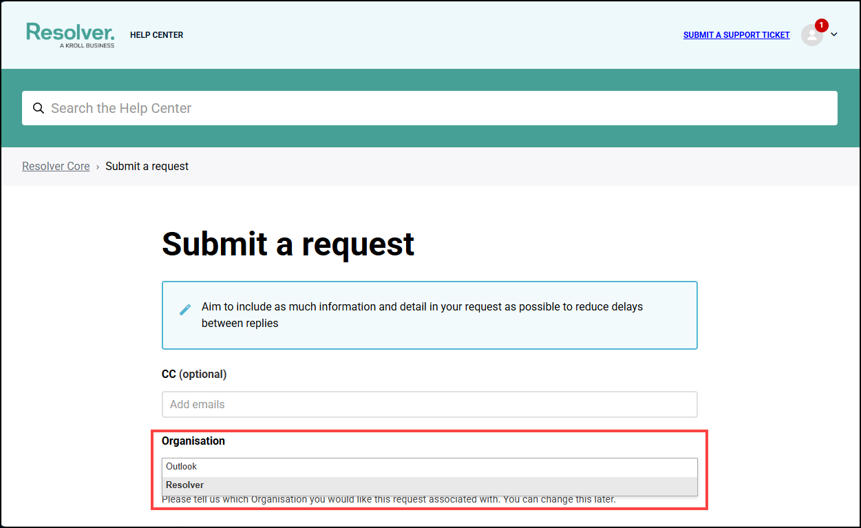Click the Organisation hint text below dropdown
This screenshot has width=861, height=528.
coord(389,500)
